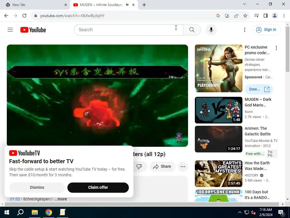Click the address bar URL
The width and height of the screenshot is (290, 218).
(x=72, y=16)
